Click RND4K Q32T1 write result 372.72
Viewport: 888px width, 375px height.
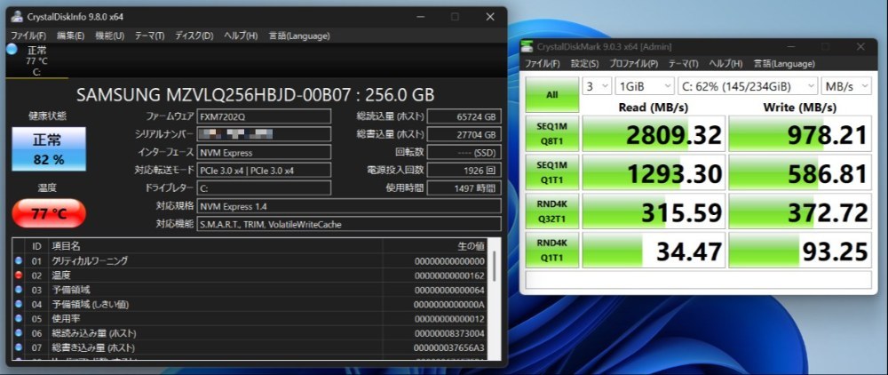(x=800, y=211)
